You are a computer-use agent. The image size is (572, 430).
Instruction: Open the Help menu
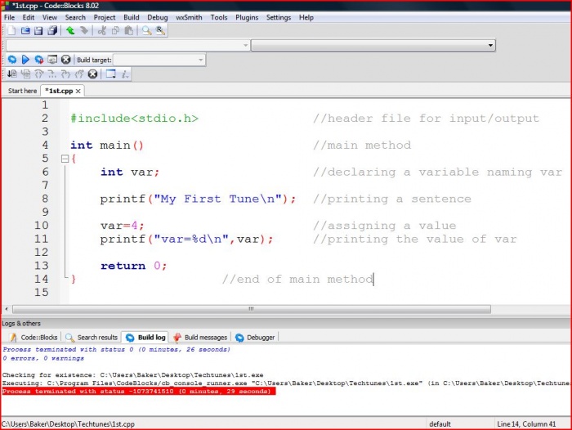point(306,17)
